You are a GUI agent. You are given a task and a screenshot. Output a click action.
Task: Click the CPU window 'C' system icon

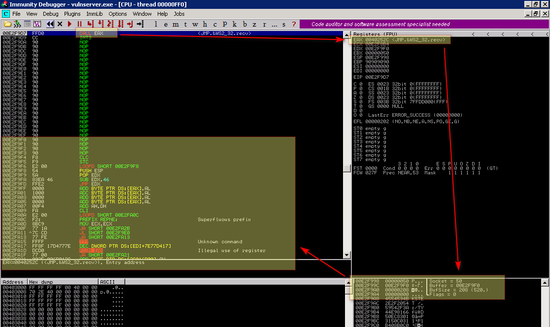click(x=5, y=14)
